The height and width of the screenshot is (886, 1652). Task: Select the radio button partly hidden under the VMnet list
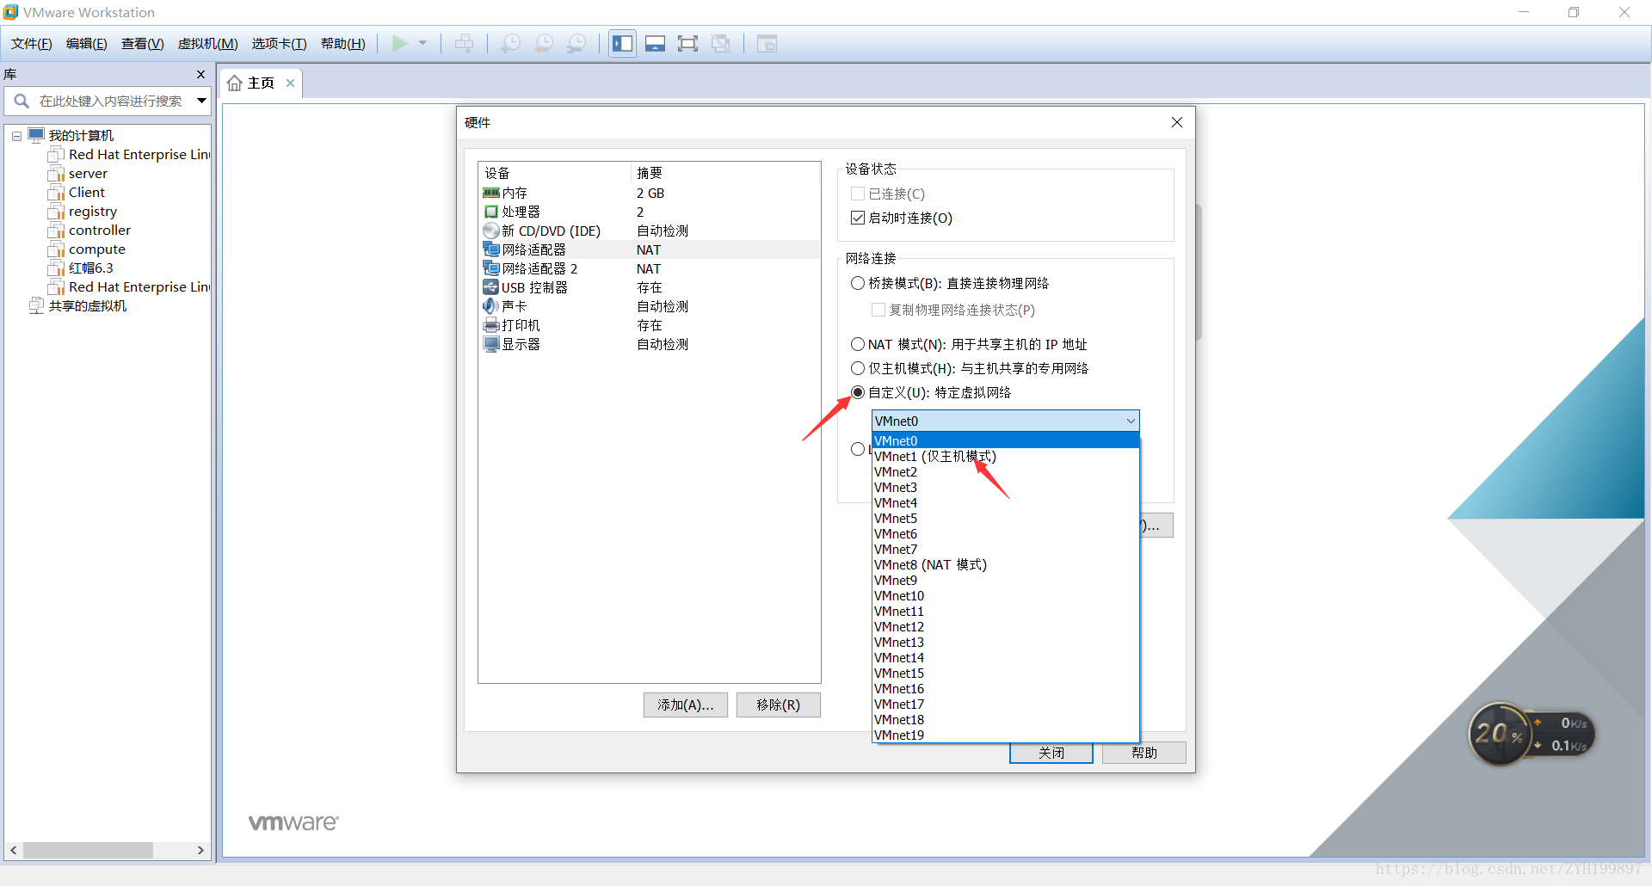tap(858, 449)
